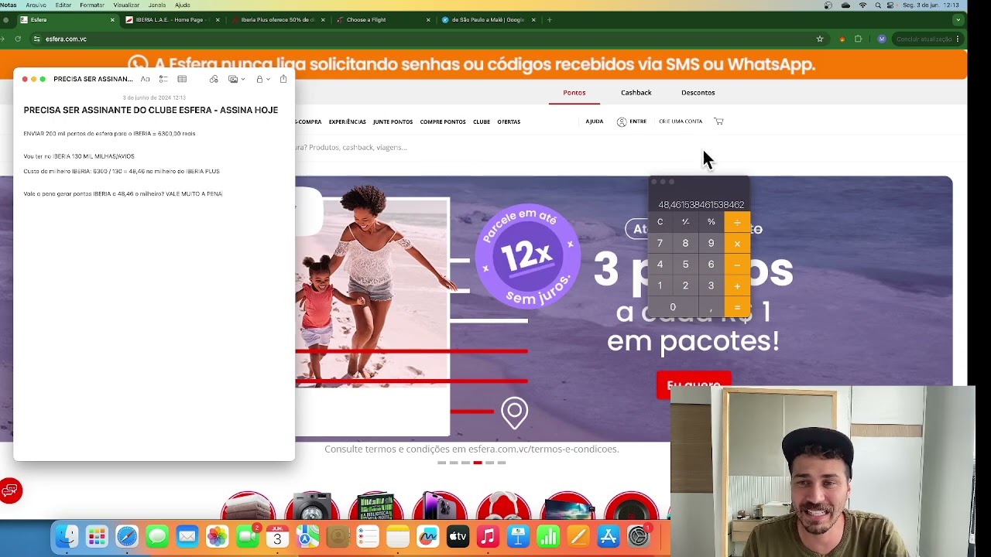Open Maps from the Dock

pos(307,536)
